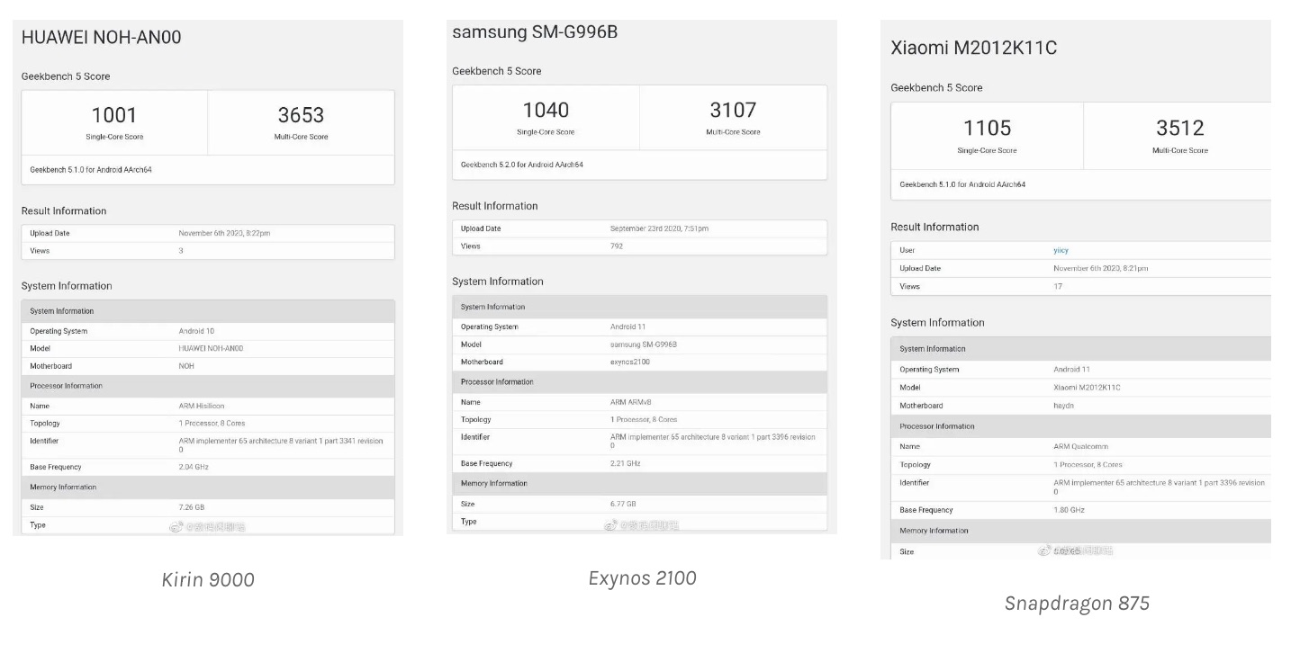
Task: Click Xiaomi's Geekbench 5.1.0 version line
Action: 962,184
